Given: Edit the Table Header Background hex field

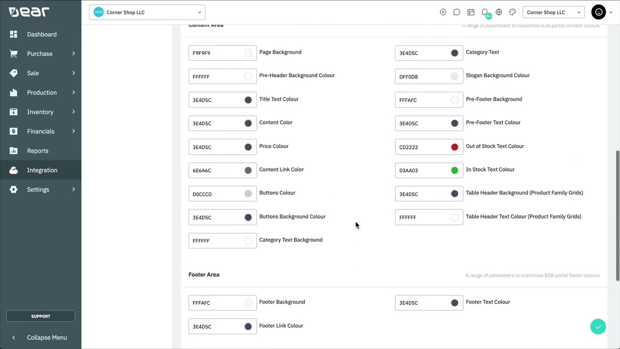Looking at the screenshot, I should (x=429, y=194).
